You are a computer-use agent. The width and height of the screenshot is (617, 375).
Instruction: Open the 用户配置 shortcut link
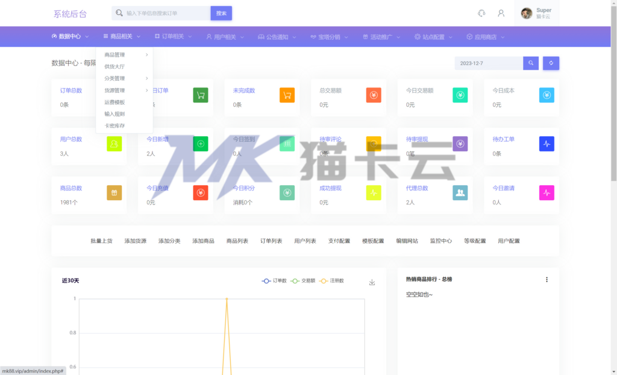tap(509, 241)
